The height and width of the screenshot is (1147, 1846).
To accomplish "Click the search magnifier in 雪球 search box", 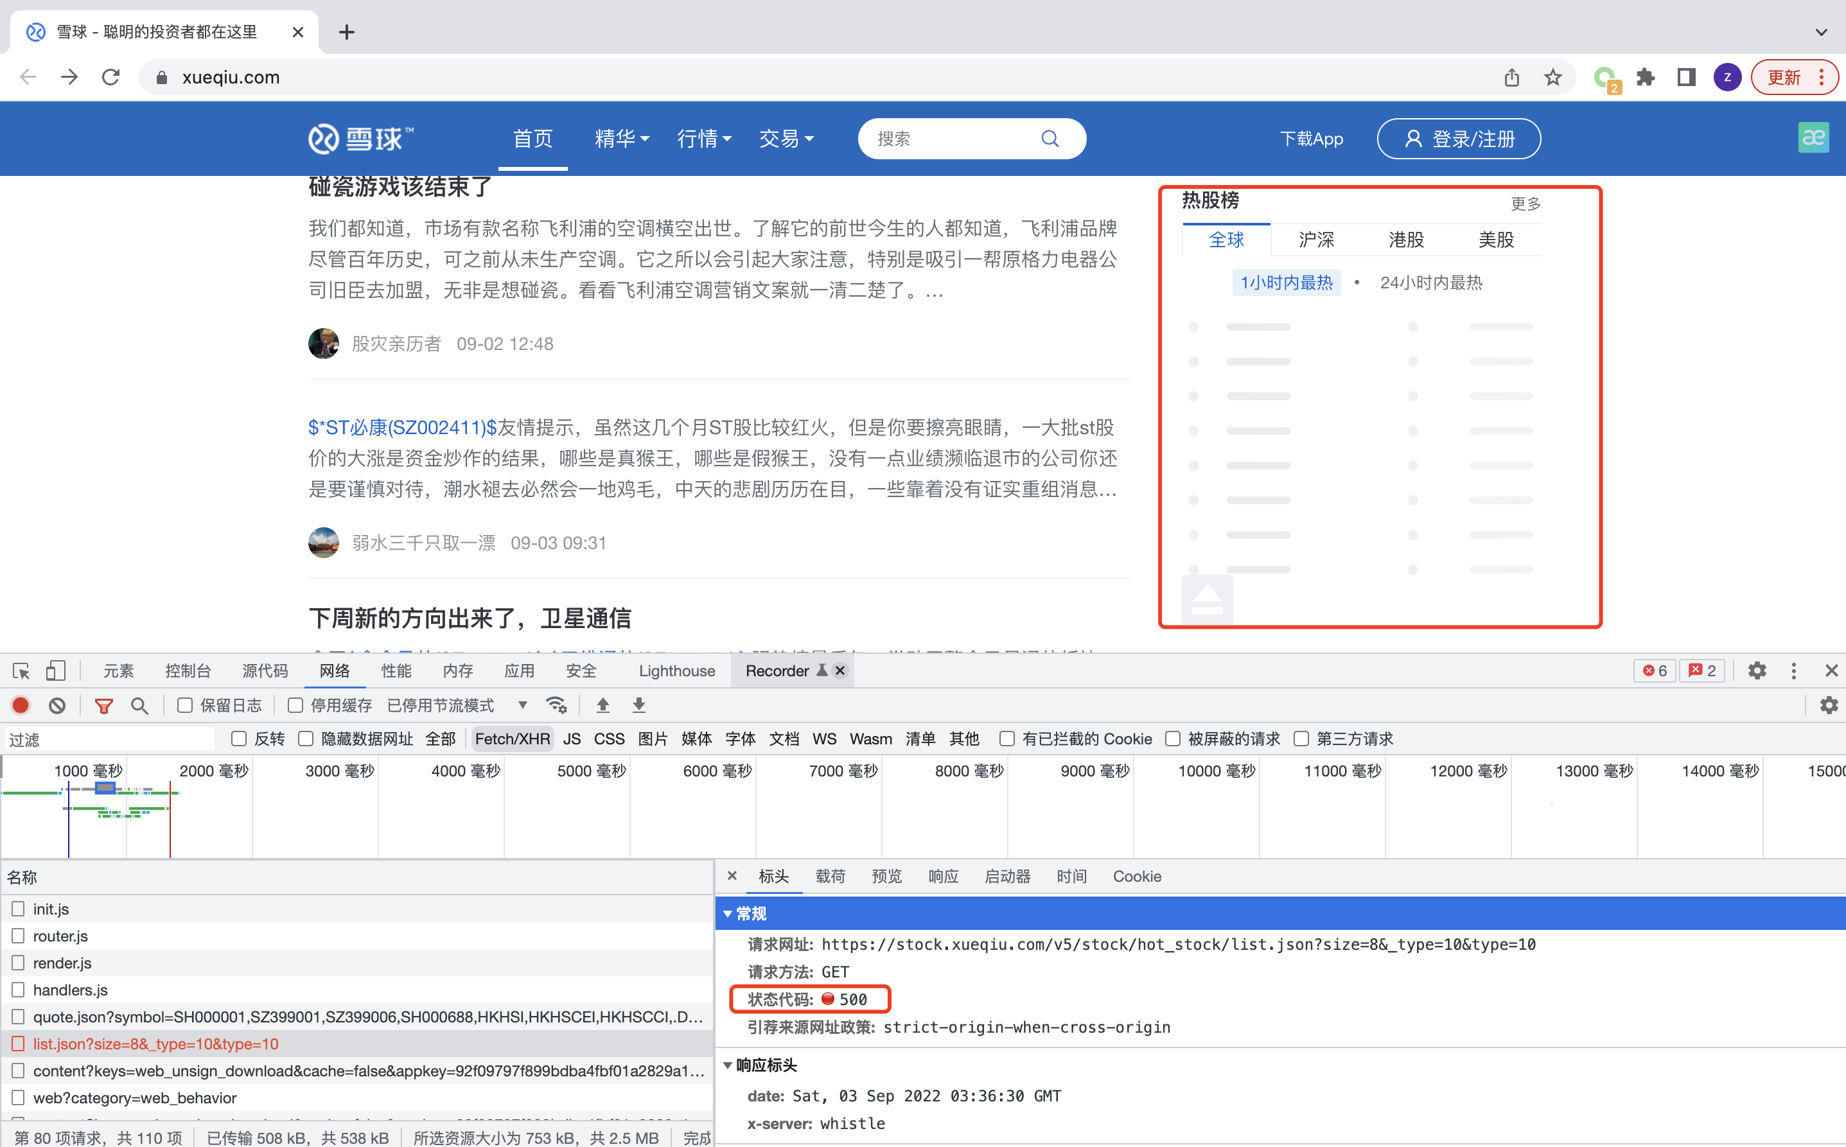I will pos(1050,138).
